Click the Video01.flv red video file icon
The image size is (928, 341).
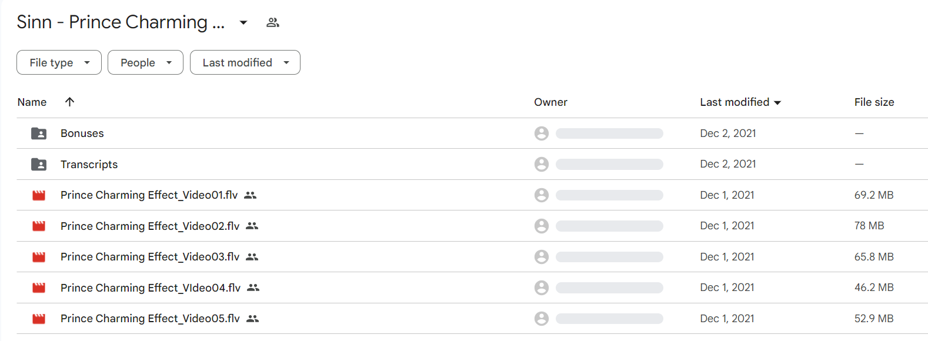tap(39, 195)
